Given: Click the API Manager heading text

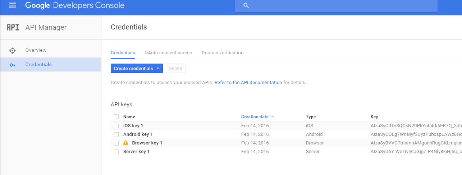Looking at the screenshot, I should coord(46,27).
